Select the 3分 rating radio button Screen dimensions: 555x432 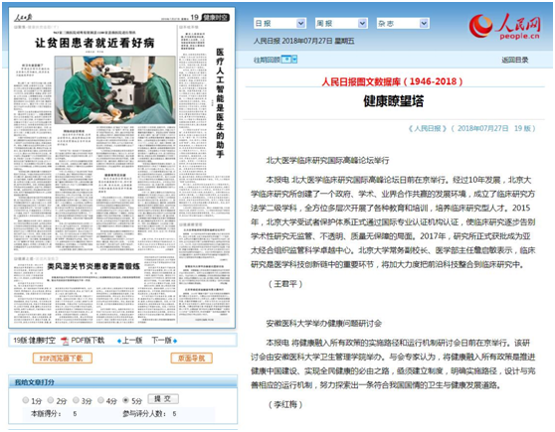tap(76, 400)
